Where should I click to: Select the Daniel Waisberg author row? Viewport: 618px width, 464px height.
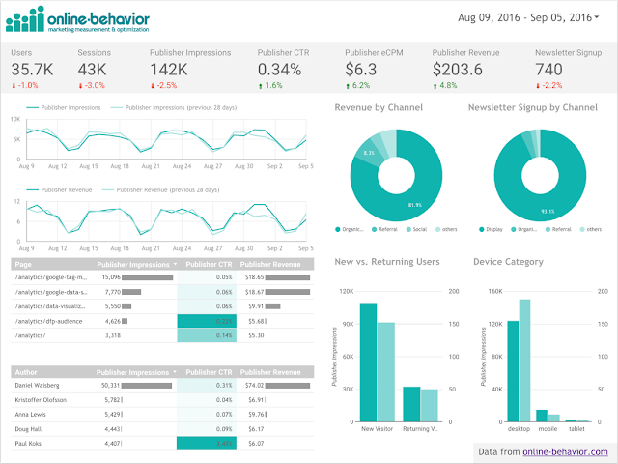point(162,386)
